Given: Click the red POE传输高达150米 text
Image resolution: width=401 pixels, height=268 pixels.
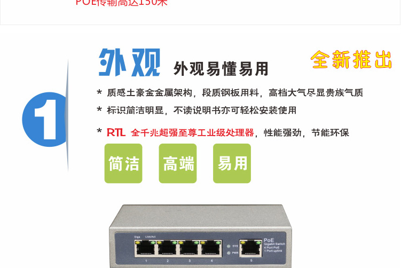Looking at the screenshot, I should (x=122, y=3).
